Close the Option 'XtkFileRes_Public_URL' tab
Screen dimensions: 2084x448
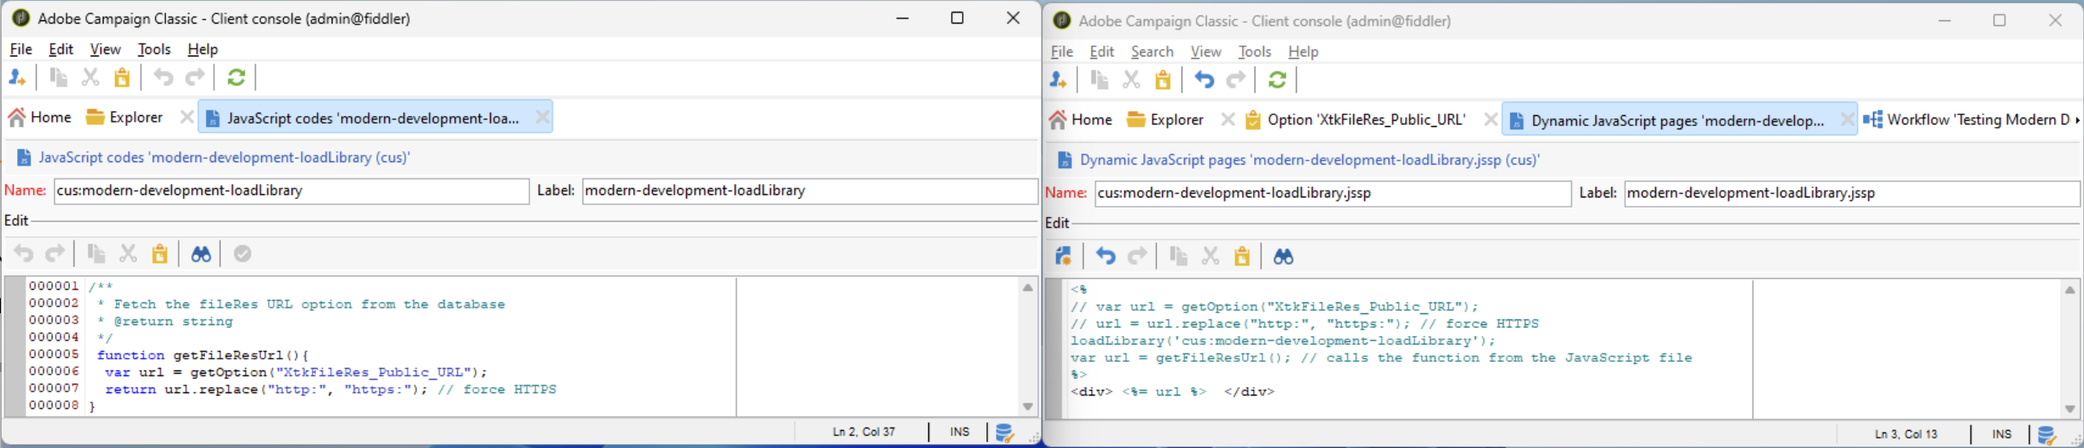(1491, 120)
